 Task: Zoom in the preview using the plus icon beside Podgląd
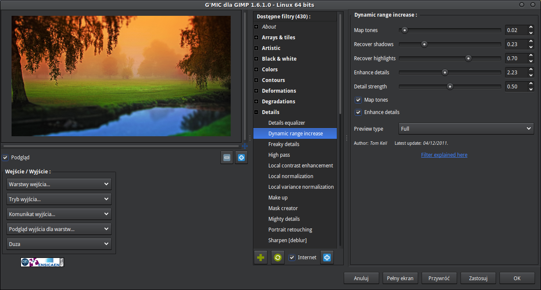click(241, 158)
